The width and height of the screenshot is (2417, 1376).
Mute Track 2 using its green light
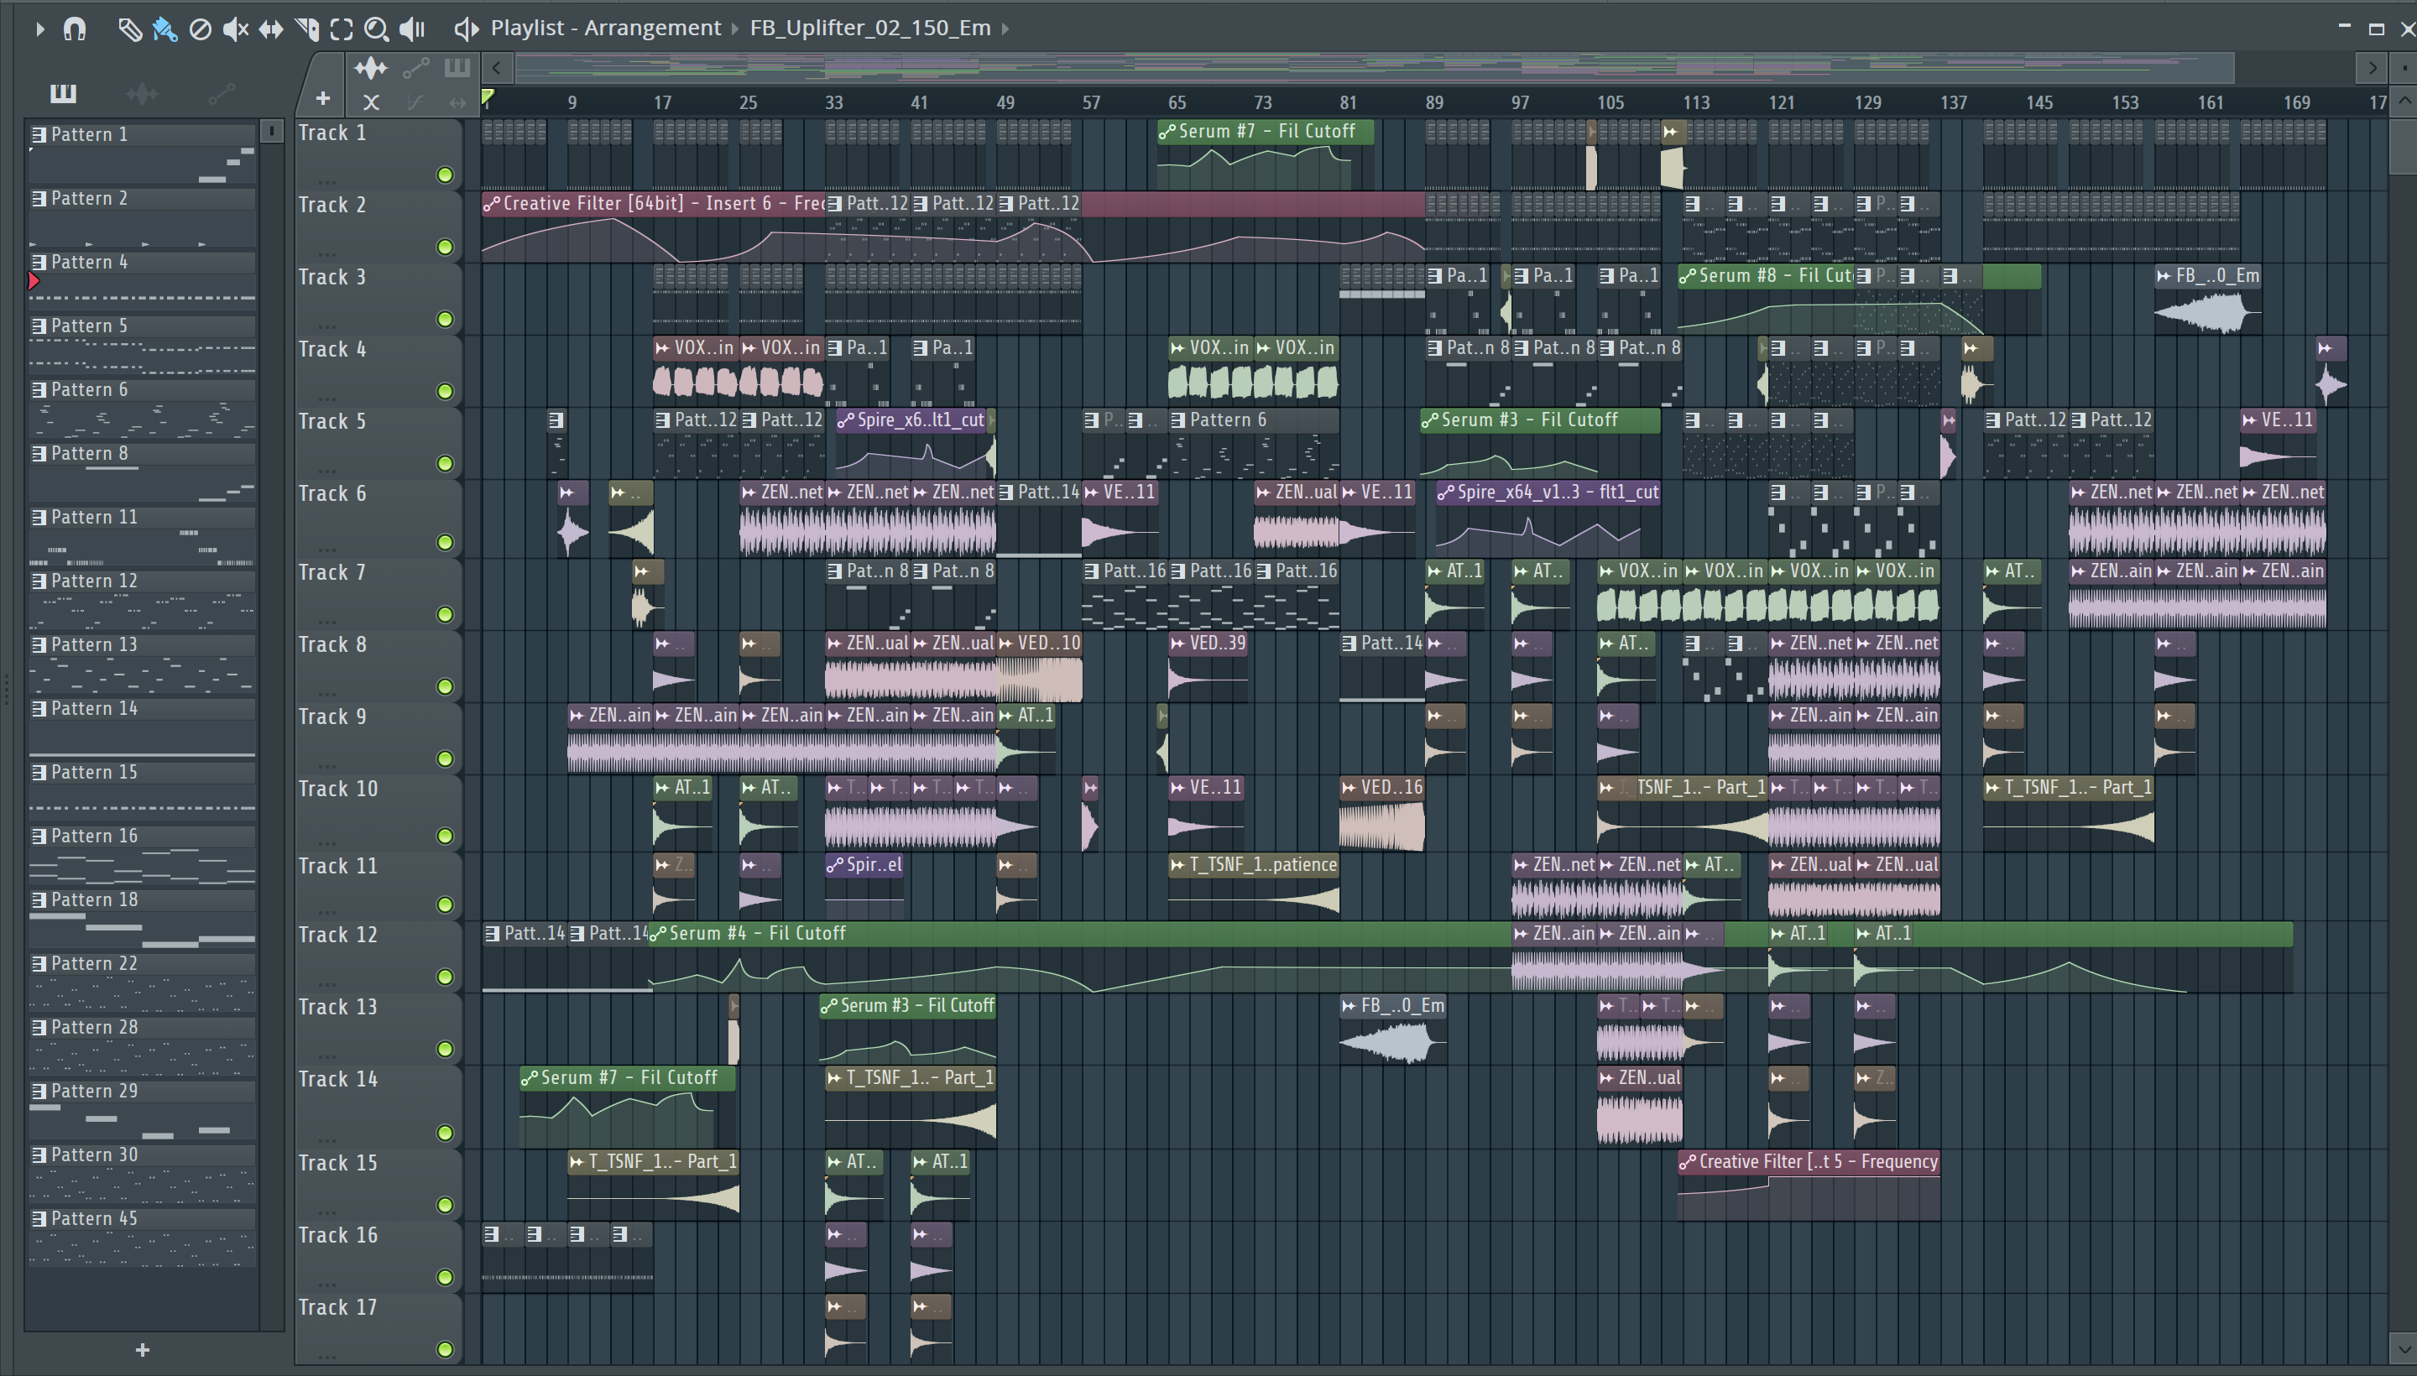444,247
